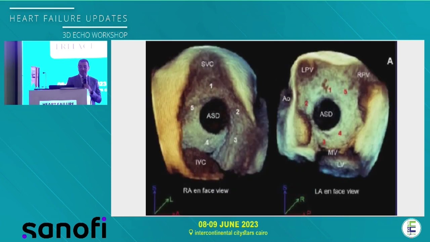This screenshot has width=430, height=242.
Task: Click the Sanofi logo
Action: (64, 228)
